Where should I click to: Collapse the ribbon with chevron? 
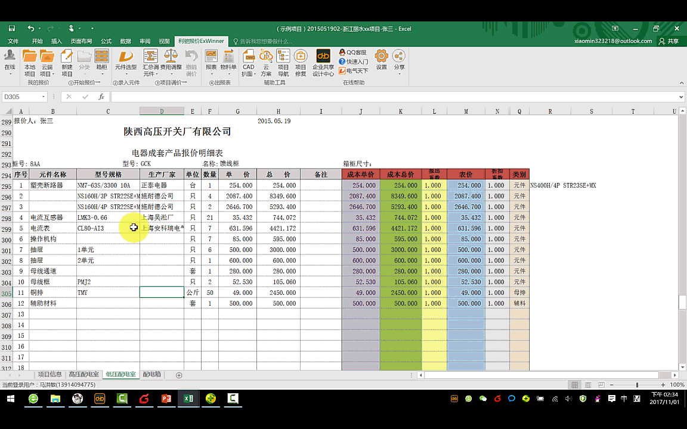tap(681, 83)
